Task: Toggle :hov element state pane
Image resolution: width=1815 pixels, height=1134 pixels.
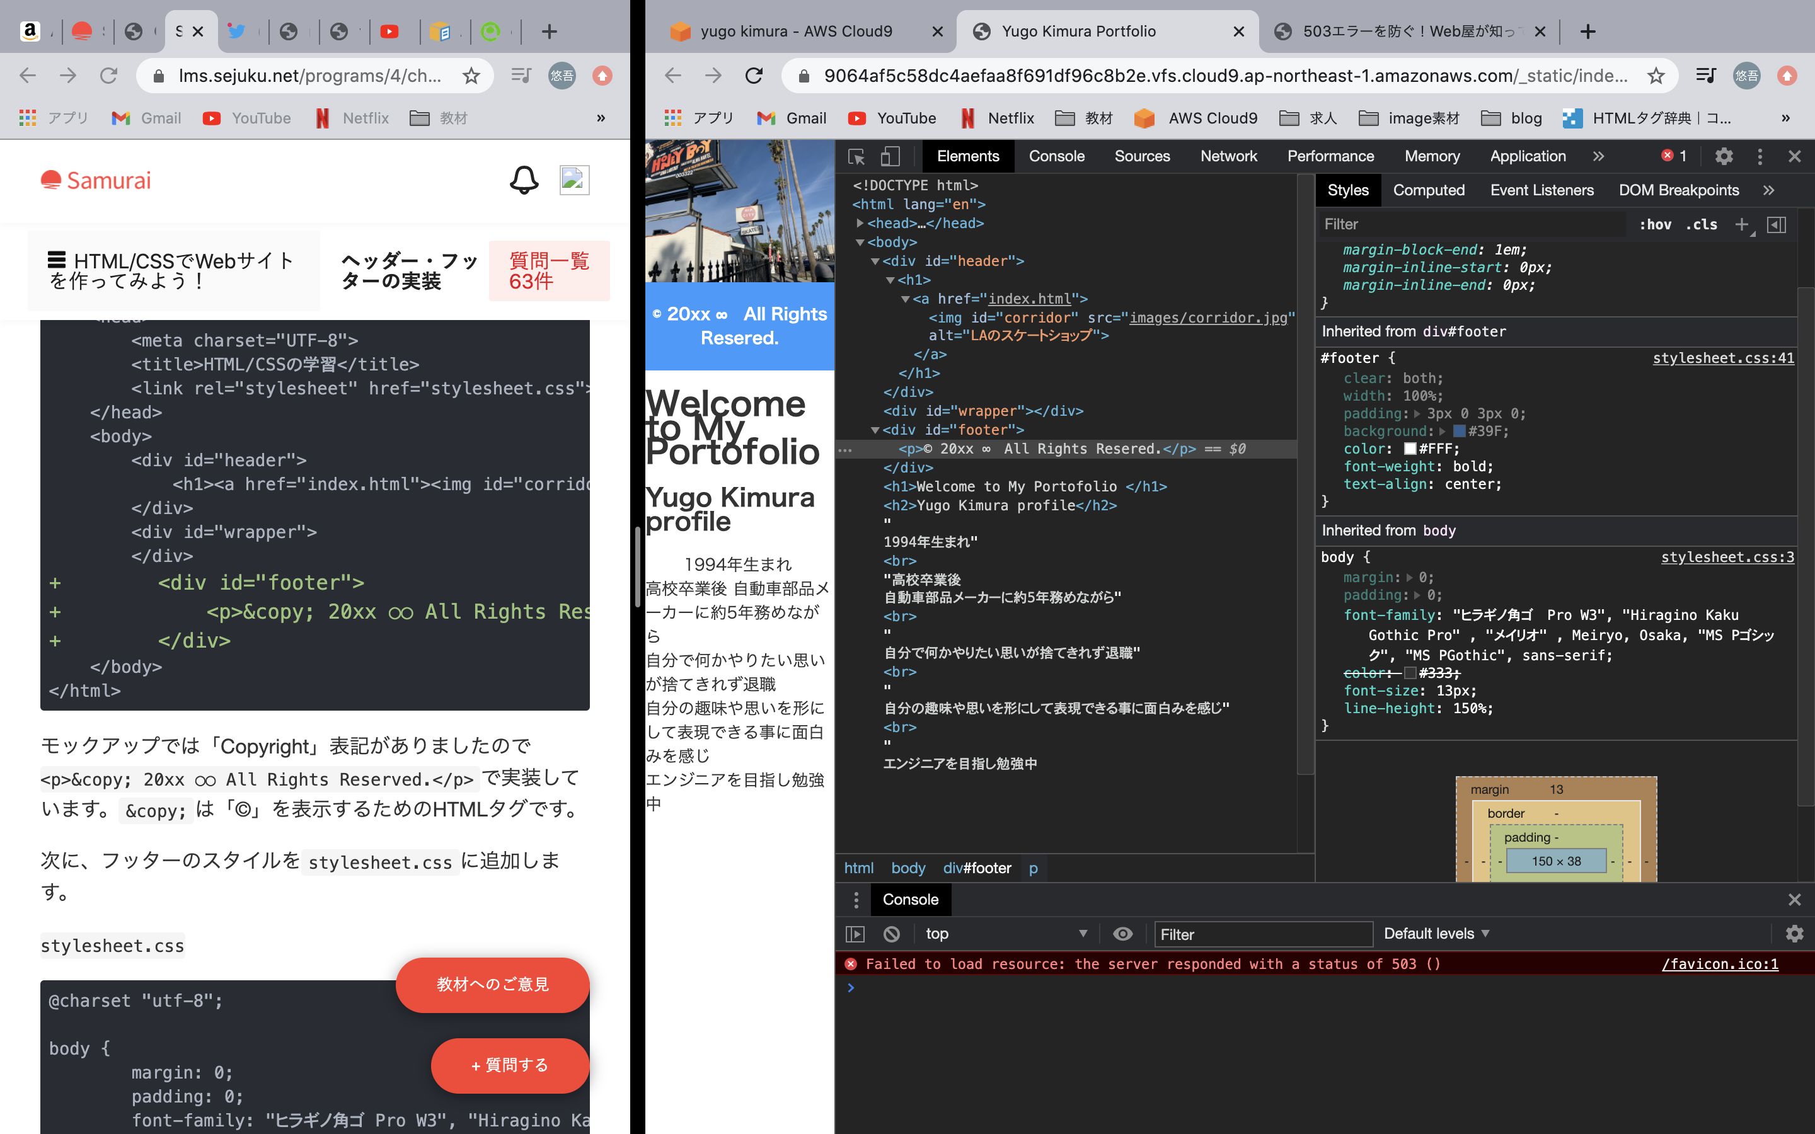Action: [x=1657, y=224]
